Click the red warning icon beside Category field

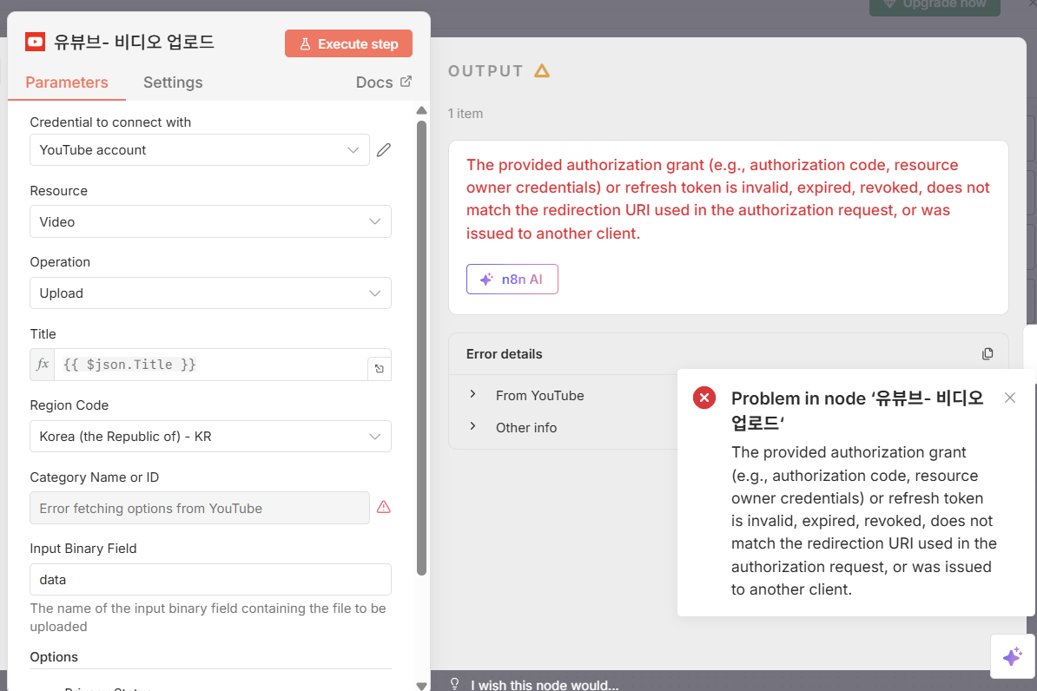tap(384, 507)
